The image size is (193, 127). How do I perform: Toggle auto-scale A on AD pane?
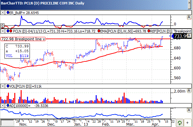(189, 110)
